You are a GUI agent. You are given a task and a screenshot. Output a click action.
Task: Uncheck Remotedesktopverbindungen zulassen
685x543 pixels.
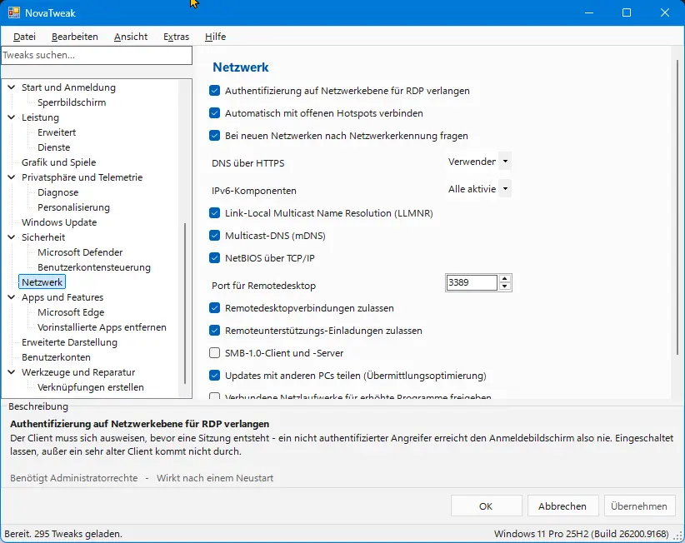(214, 308)
